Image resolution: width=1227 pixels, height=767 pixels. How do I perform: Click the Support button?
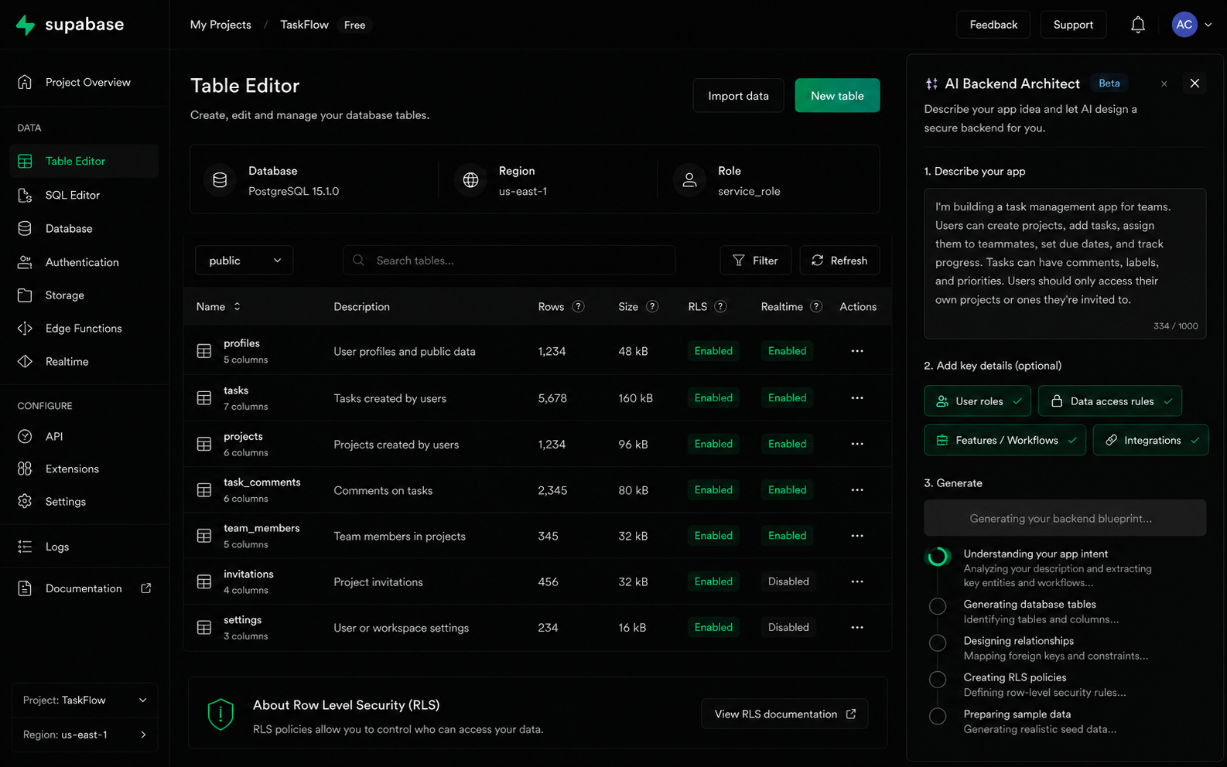pyautogui.click(x=1073, y=25)
